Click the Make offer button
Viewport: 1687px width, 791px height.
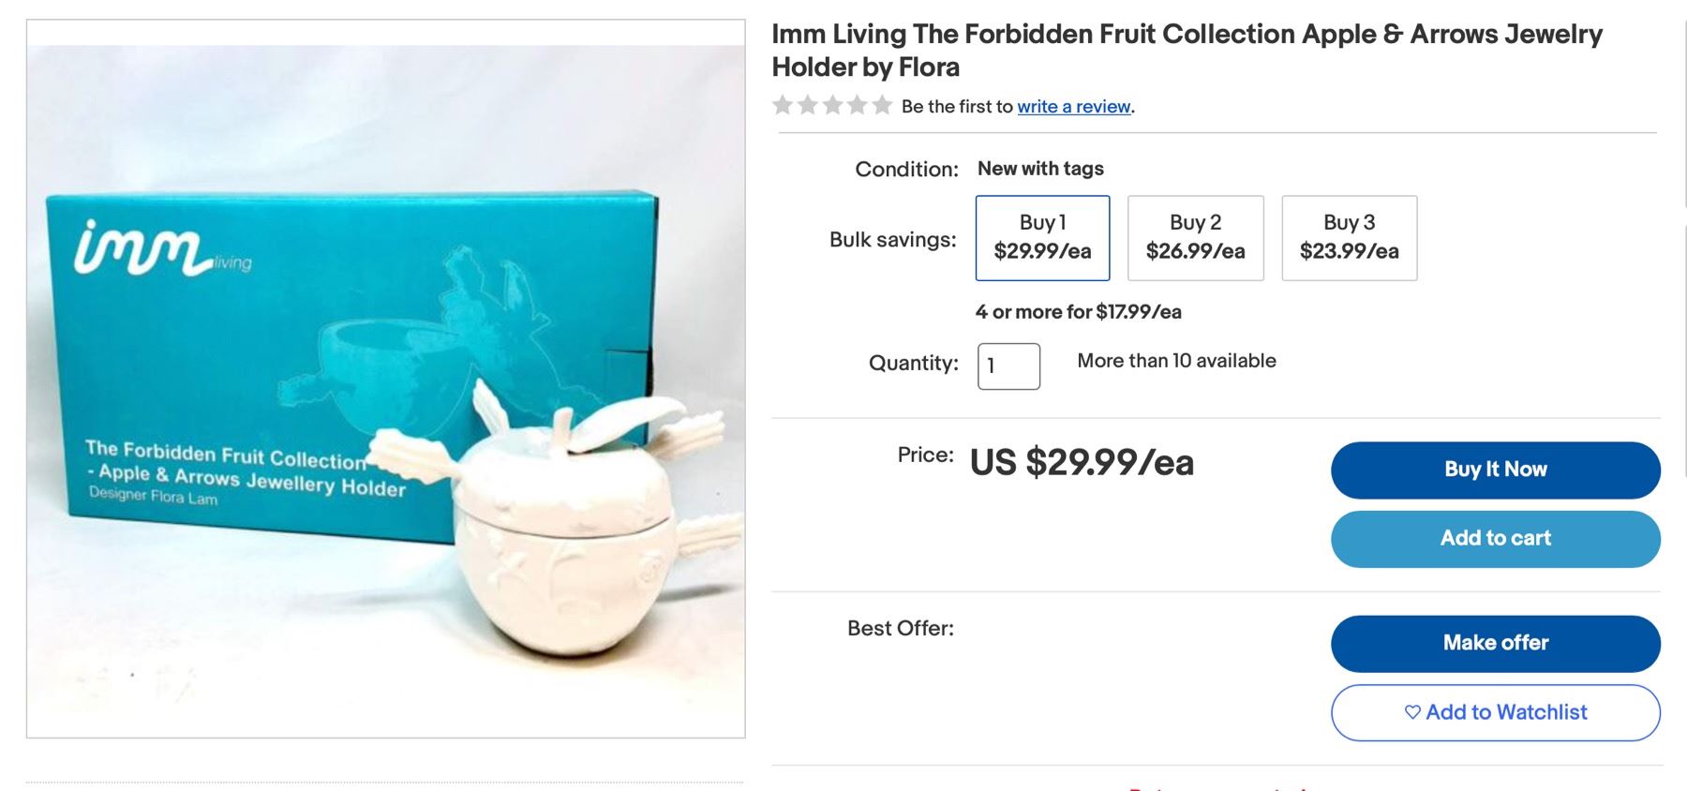point(1495,643)
